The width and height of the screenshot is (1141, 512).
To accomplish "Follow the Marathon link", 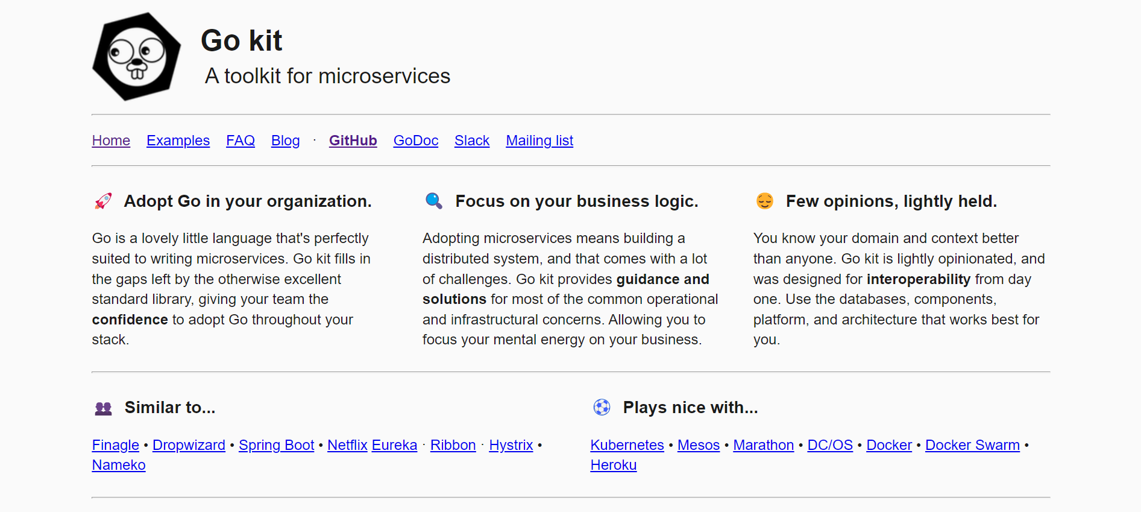I will [764, 445].
